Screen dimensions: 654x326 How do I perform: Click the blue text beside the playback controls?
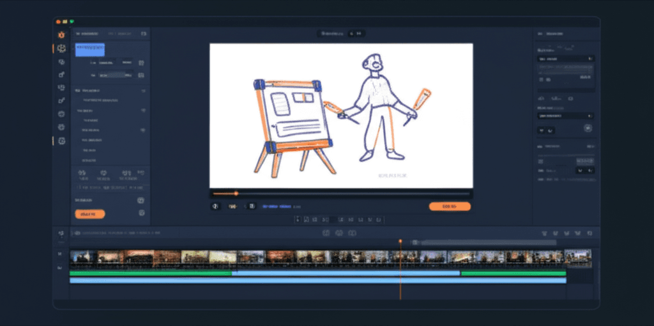click(277, 206)
